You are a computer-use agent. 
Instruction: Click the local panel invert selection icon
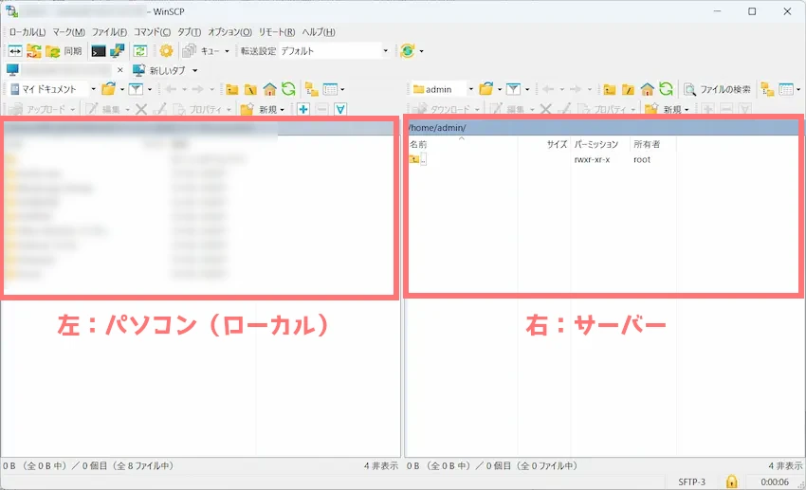(x=340, y=109)
